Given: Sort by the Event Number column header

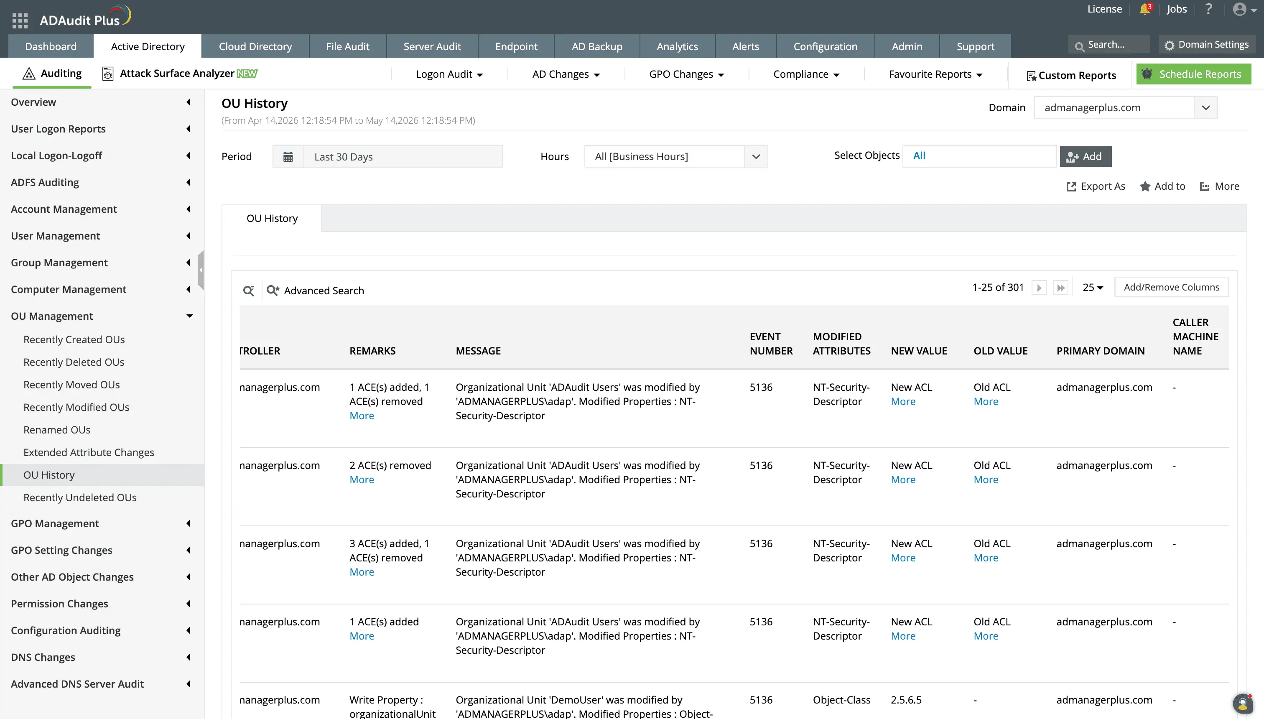Looking at the screenshot, I should tap(771, 344).
